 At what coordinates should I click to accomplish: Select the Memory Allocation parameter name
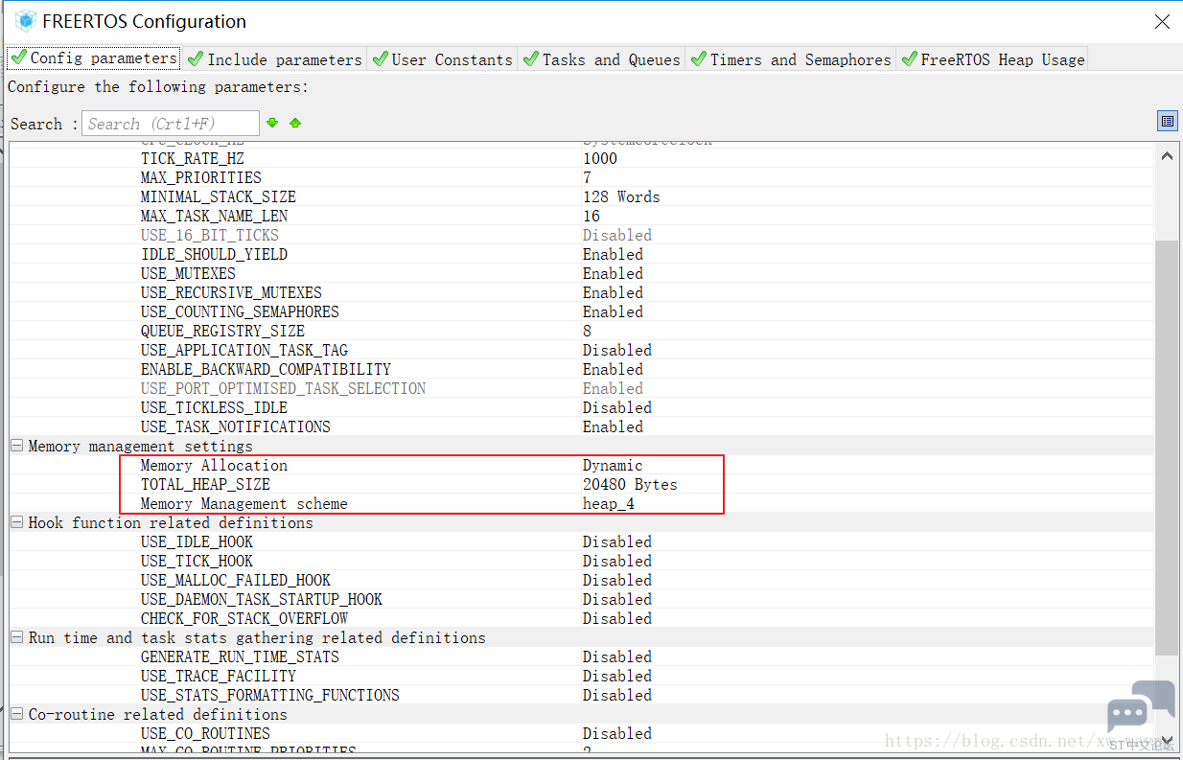214,465
